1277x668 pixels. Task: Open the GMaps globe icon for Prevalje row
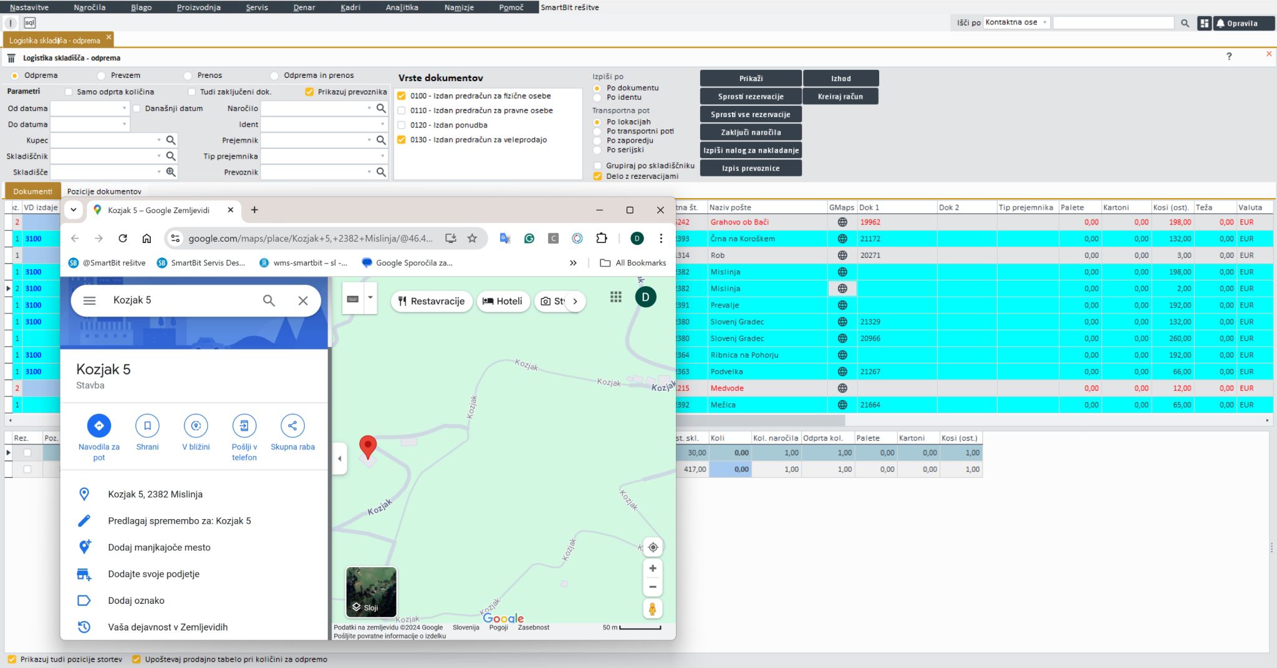click(842, 305)
